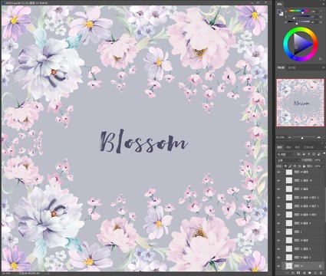
Task: Open the layer filter type dropdown
Action: tap(285, 154)
